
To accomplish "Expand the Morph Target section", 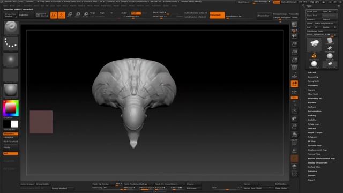I will (315, 133).
